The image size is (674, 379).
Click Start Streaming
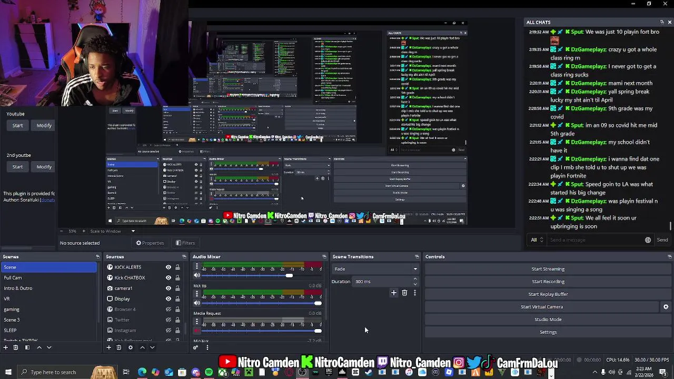click(x=548, y=269)
